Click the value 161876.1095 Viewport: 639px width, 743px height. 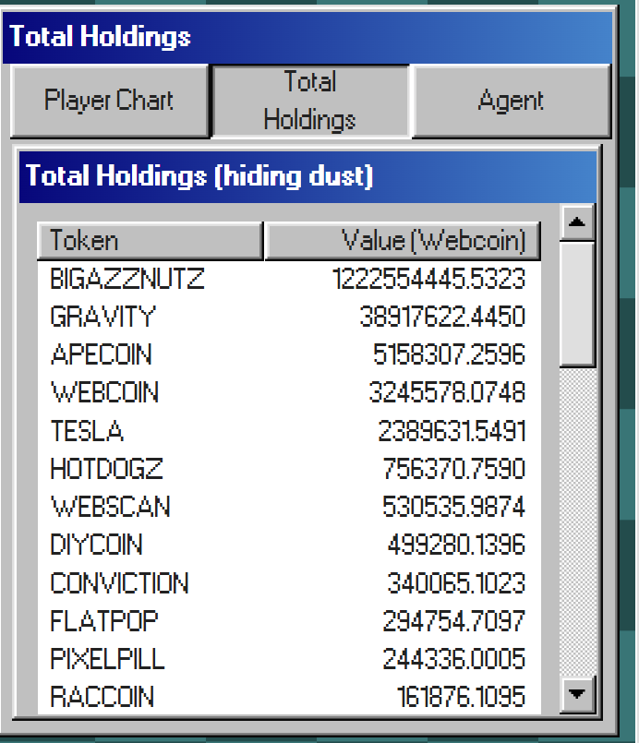461,697
